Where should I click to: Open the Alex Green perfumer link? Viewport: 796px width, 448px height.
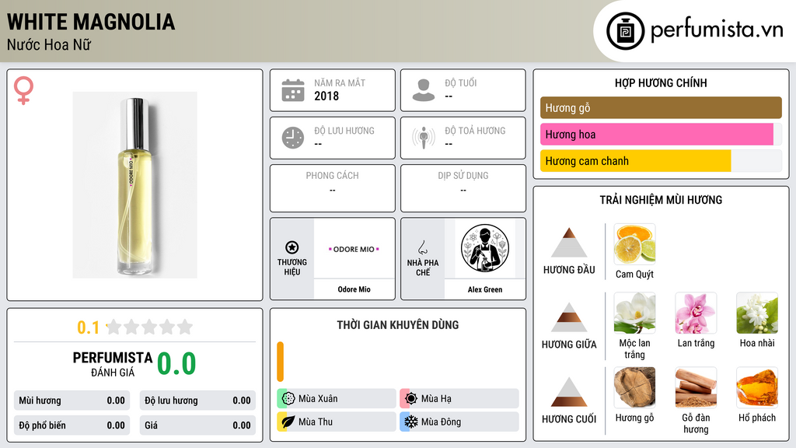coord(485,289)
